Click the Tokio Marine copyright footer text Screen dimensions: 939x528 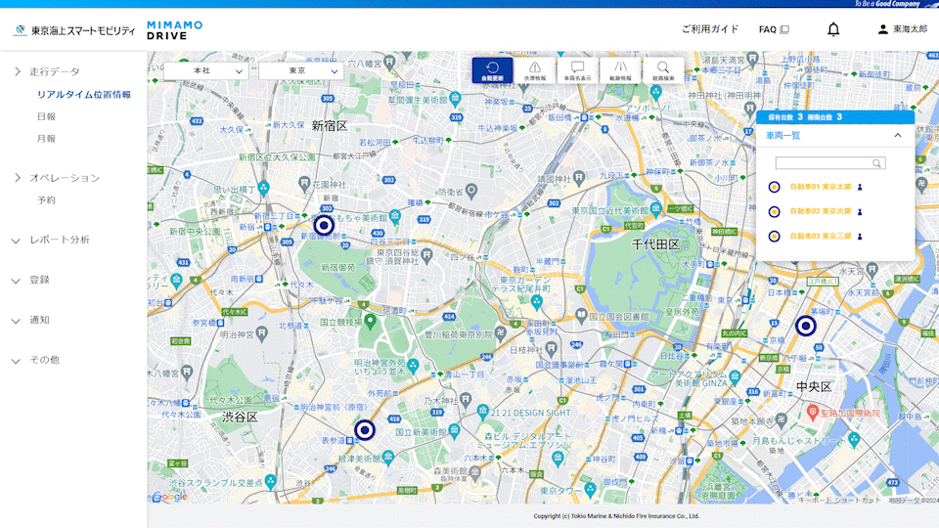coord(616,515)
